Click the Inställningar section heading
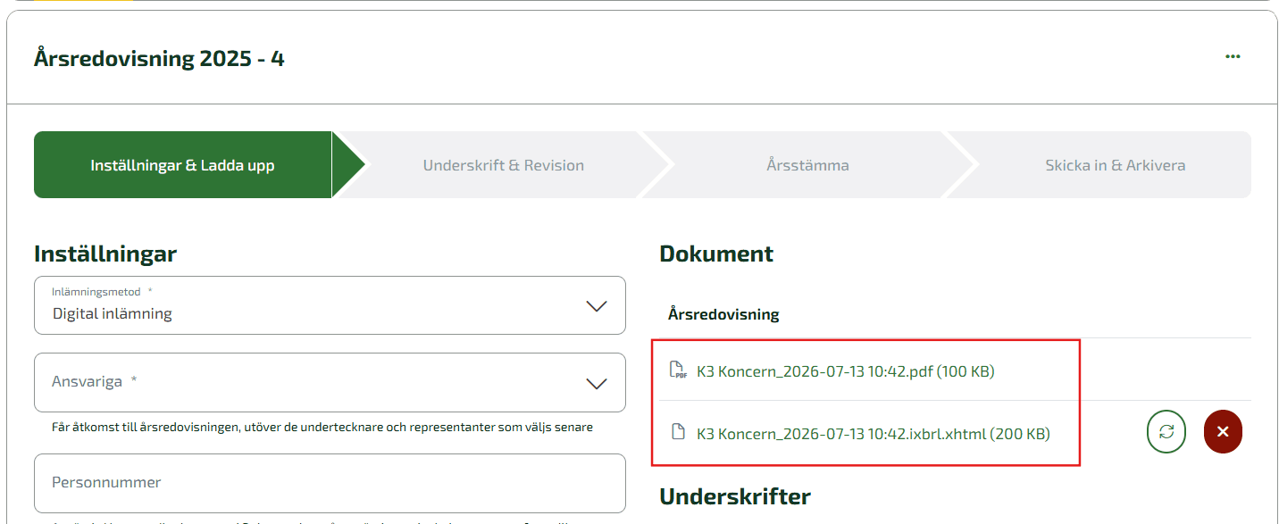1279x524 pixels. click(x=105, y=254)
